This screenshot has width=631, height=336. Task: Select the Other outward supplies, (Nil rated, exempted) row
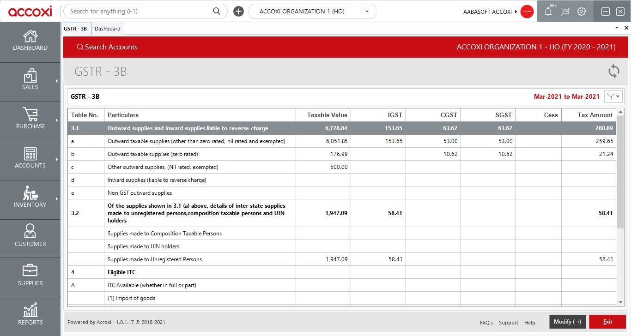click(342, 167)
